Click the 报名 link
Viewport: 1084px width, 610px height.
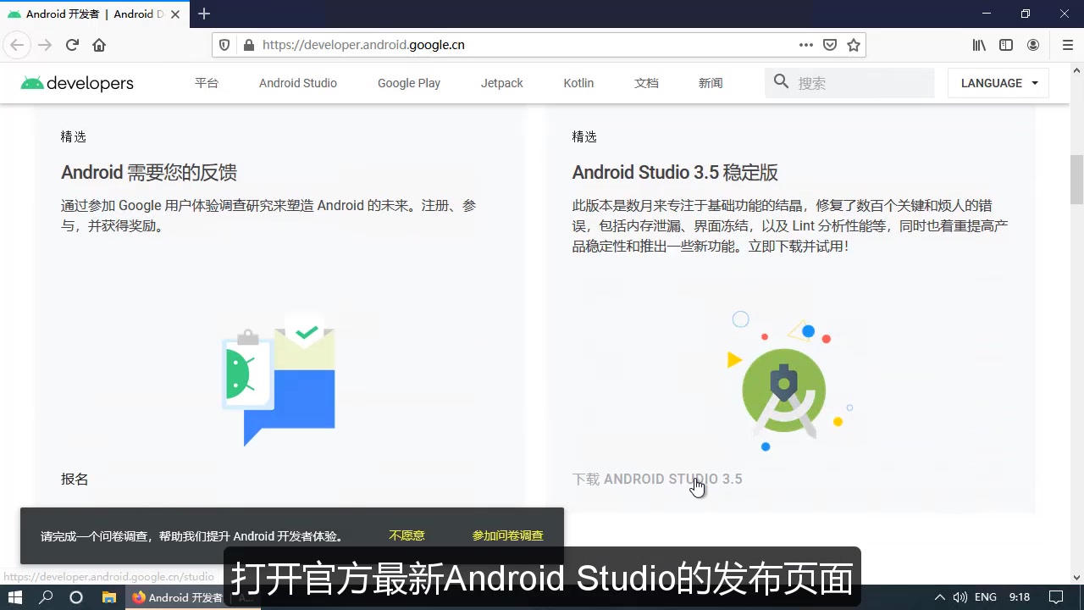pos(75,479)
